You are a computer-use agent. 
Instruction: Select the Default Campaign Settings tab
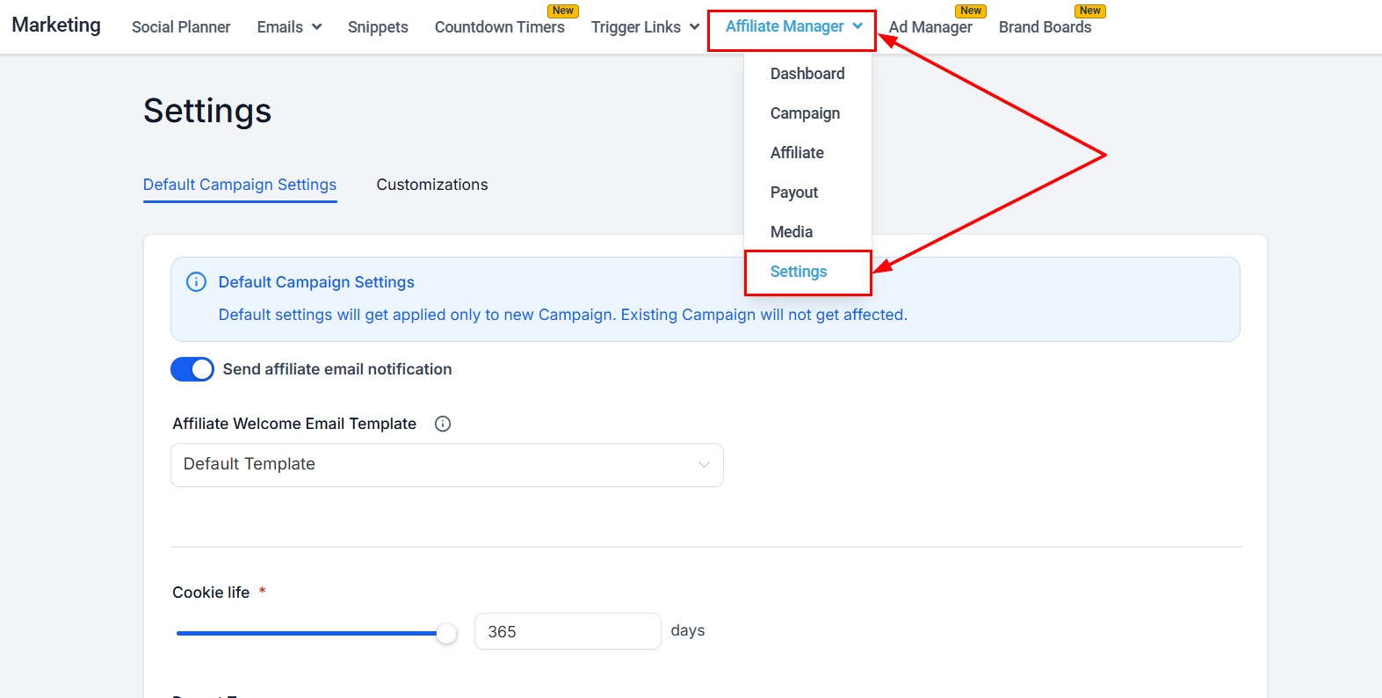click(x=240, y=185)
